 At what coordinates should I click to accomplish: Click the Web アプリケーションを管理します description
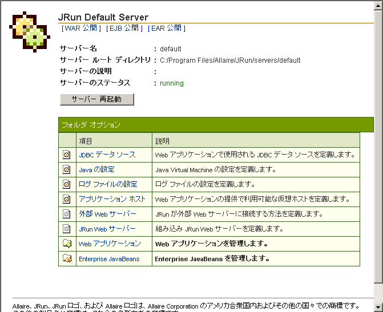[212, 244]
